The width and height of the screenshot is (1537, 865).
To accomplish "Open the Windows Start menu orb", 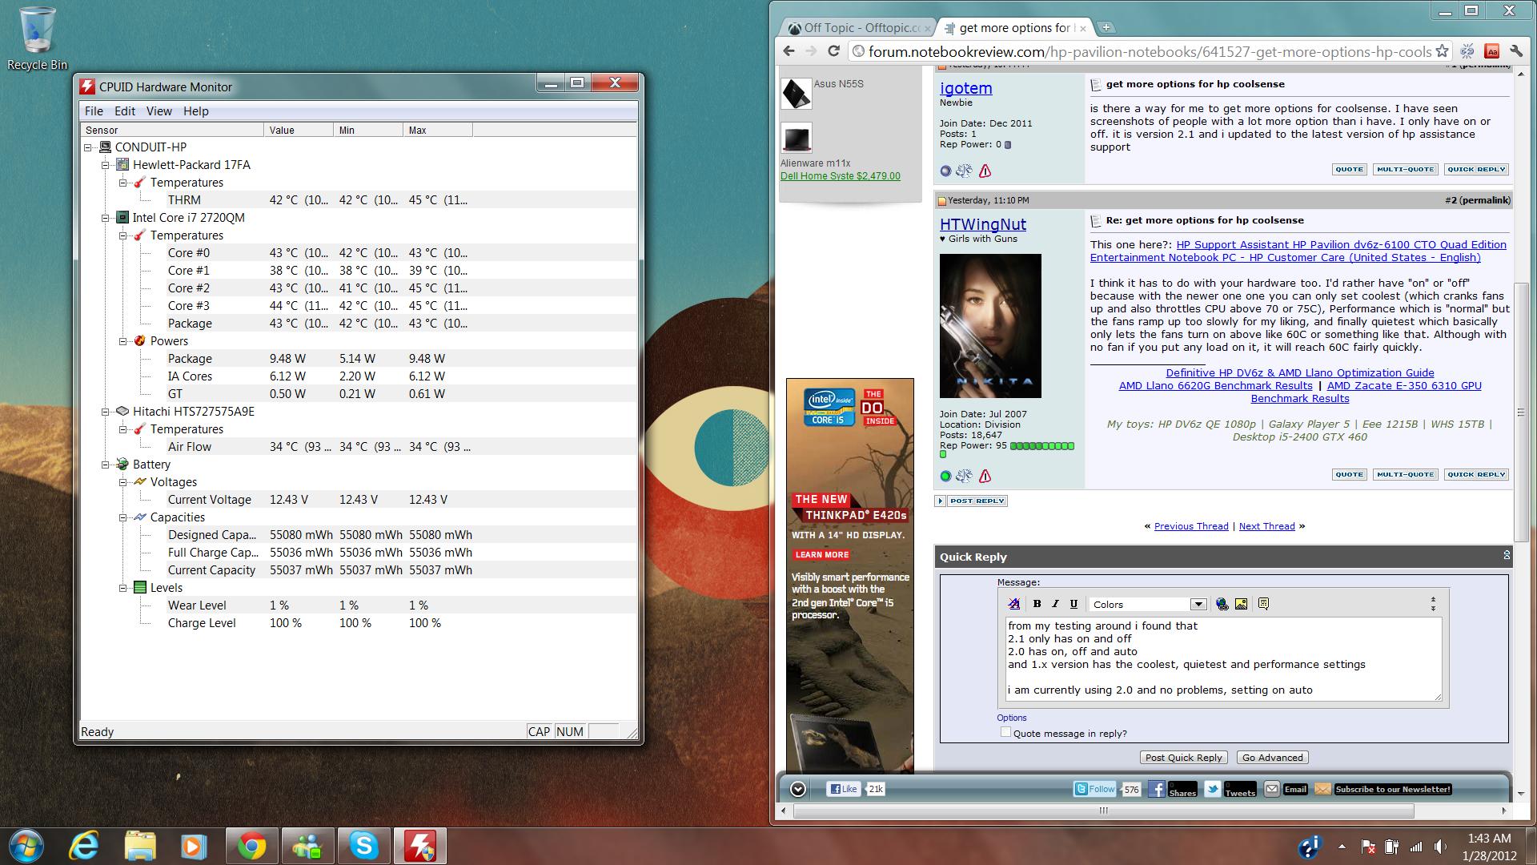I will coord(27,845).
